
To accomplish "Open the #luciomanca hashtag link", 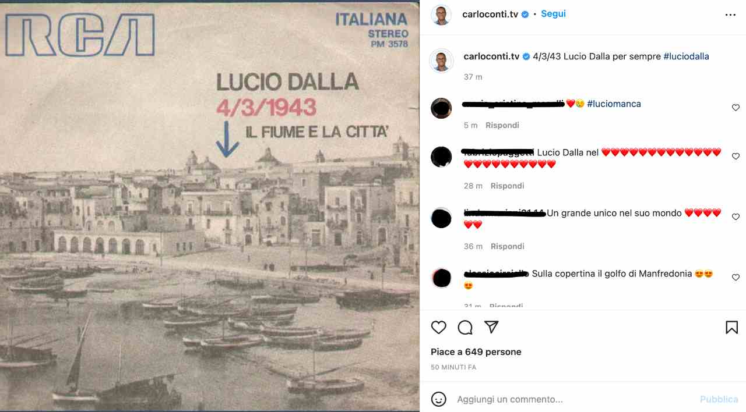I will click(614, 104).
